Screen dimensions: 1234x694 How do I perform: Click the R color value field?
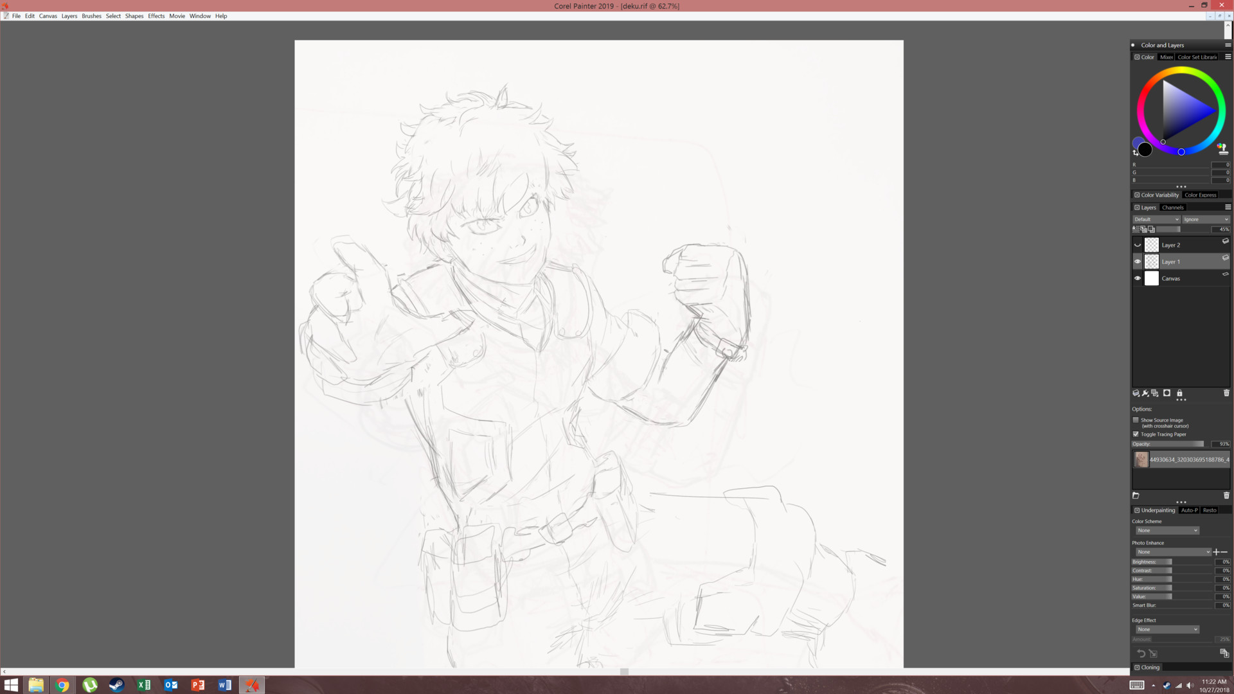click(x=1221, y=165)
